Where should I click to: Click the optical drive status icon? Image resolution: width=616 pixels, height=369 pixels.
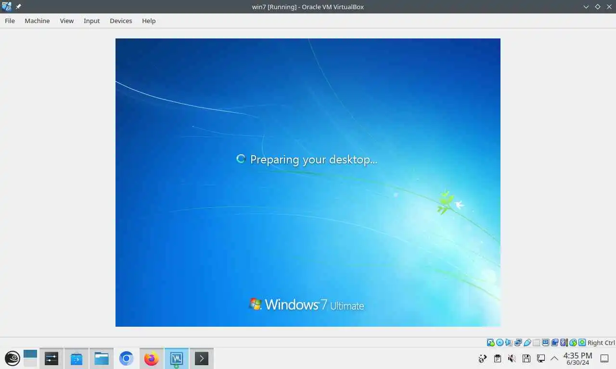500,343
